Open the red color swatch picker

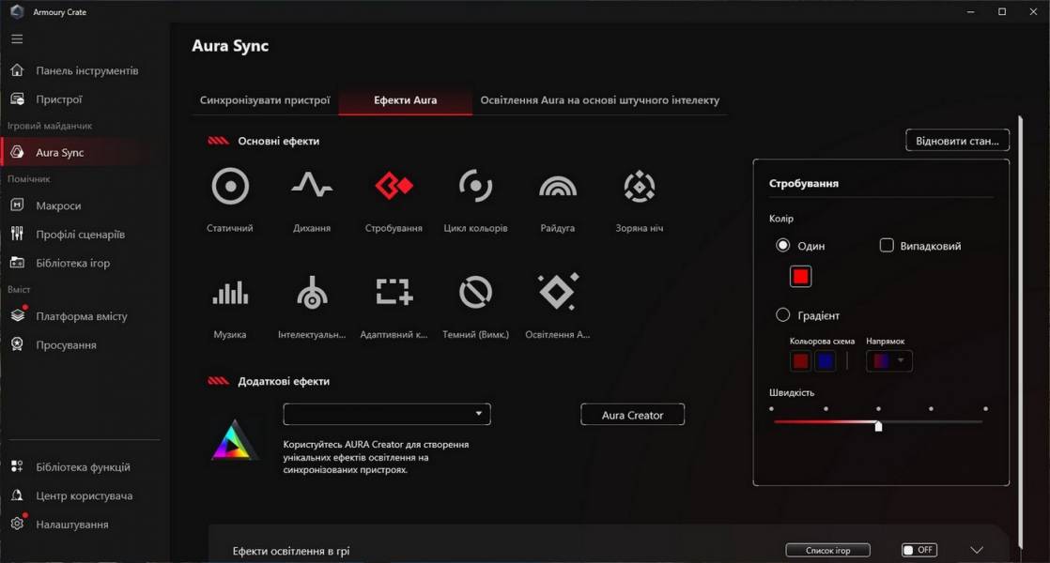pyautogui.click(x=800, y=276)
